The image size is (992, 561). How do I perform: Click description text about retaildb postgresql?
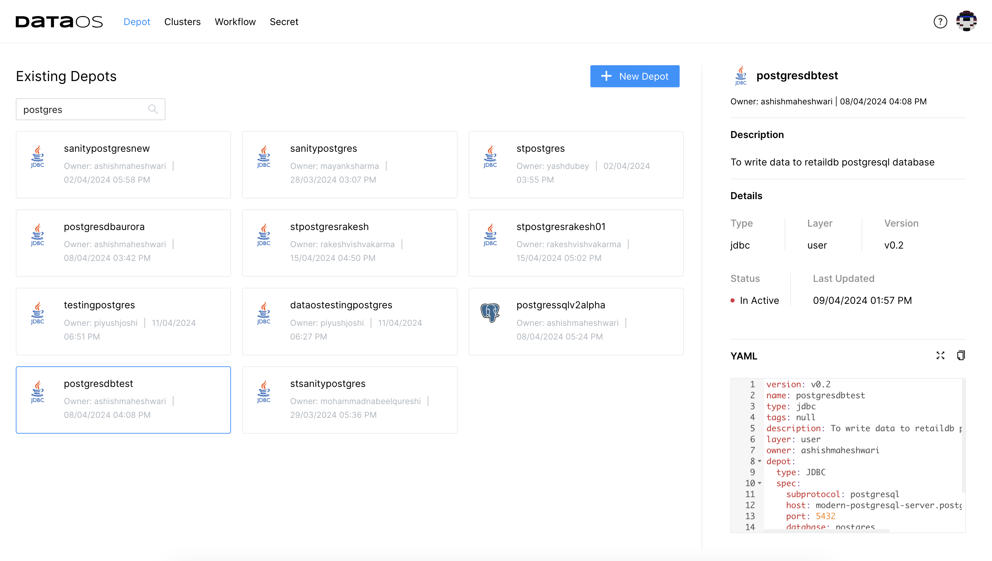[832, 162]
